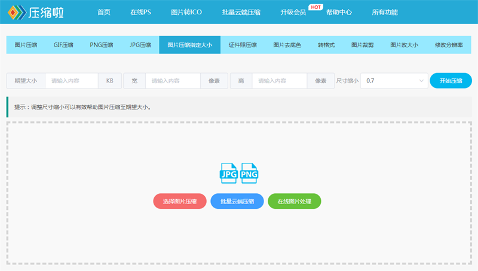The width and height of the screenshot is (478, 271).
Task: Switch to the 图片改大小 tab
Action: point(405,45)
